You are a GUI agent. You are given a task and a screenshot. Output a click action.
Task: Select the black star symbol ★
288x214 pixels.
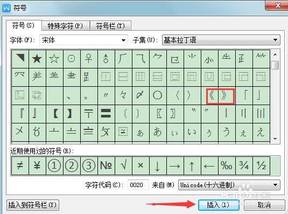click(37, 59)
